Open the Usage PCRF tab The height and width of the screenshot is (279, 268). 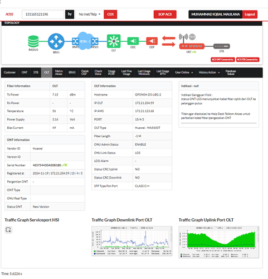(x=111, y=73)
